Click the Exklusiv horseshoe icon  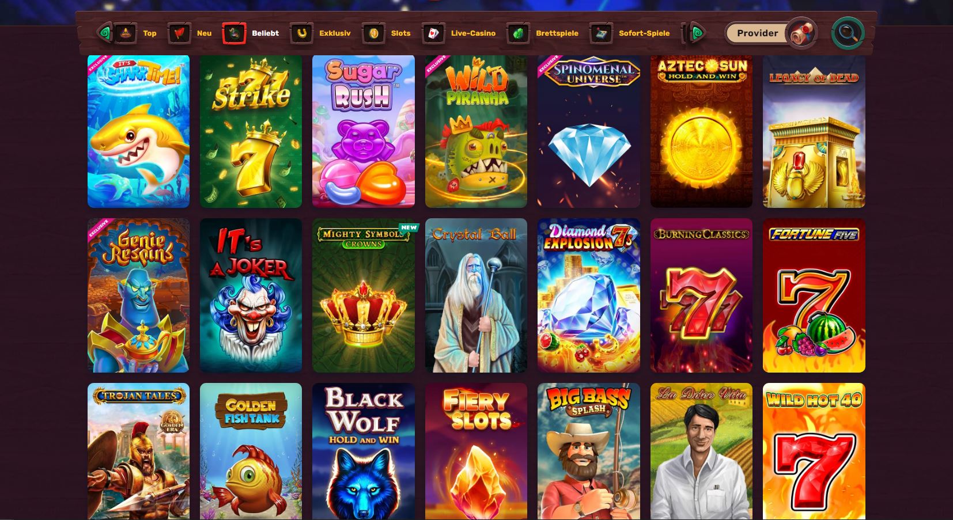pyautogui.click(x=301, y=33)
